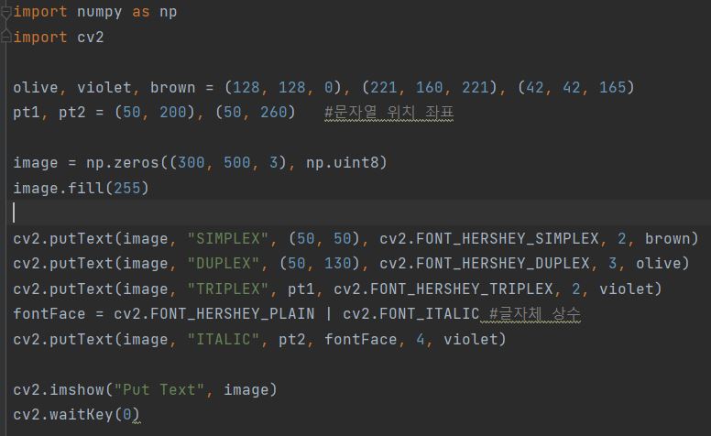Click the 'olive' argument ending the DUPLEX line

(x=659, y=263)
